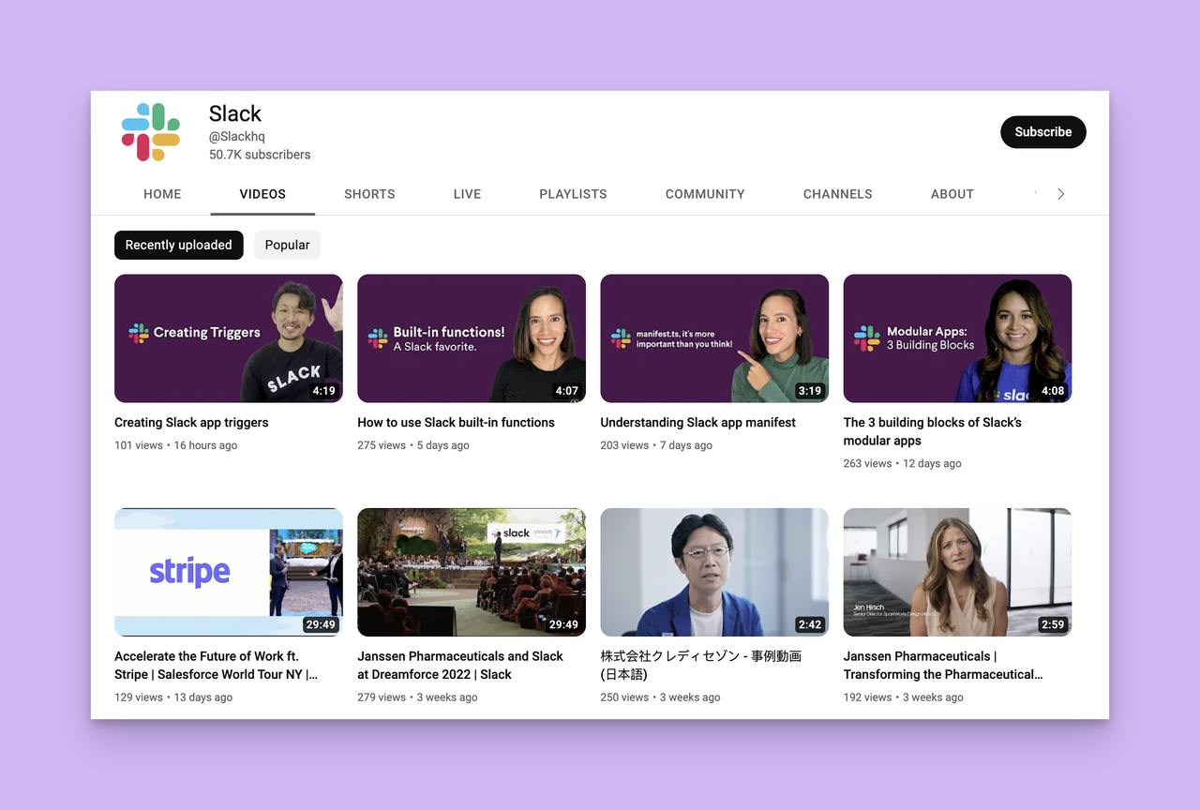Open the manifest.ts video thumbnail
The height and width of the screenshot is (810, 1200).
(x=714, y=338)
